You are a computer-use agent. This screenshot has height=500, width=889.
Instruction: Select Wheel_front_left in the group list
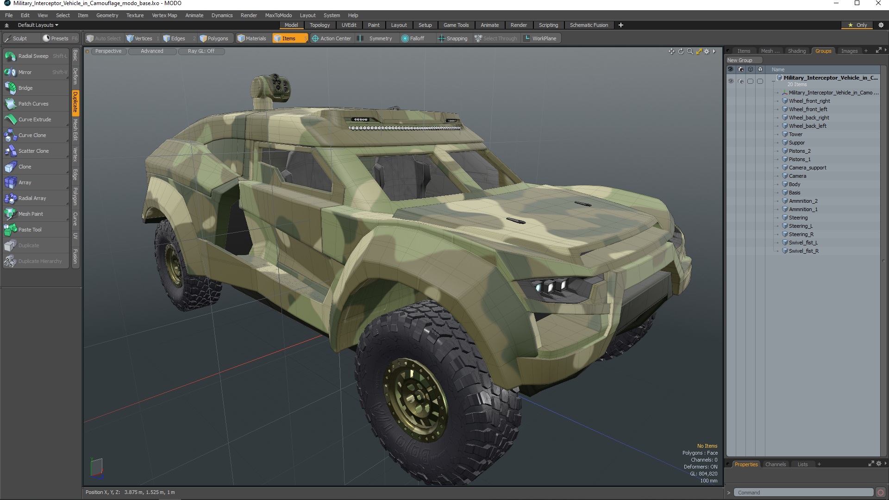(x=808, y=109)
